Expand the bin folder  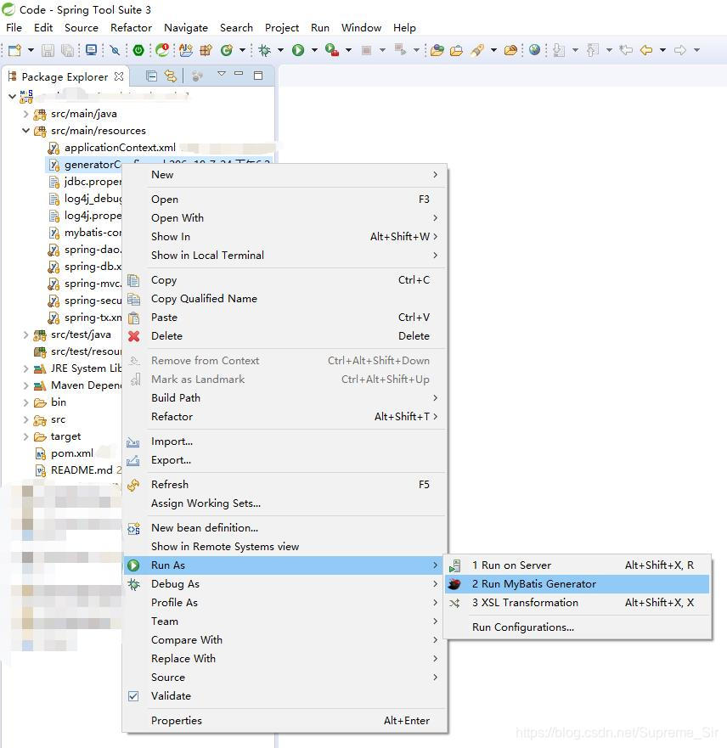pos(25,402)
